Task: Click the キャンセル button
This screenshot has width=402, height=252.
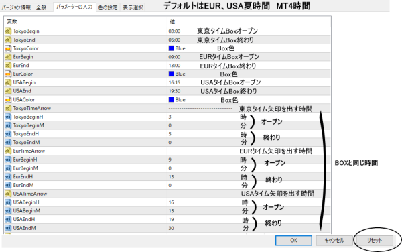Action: 334,241
